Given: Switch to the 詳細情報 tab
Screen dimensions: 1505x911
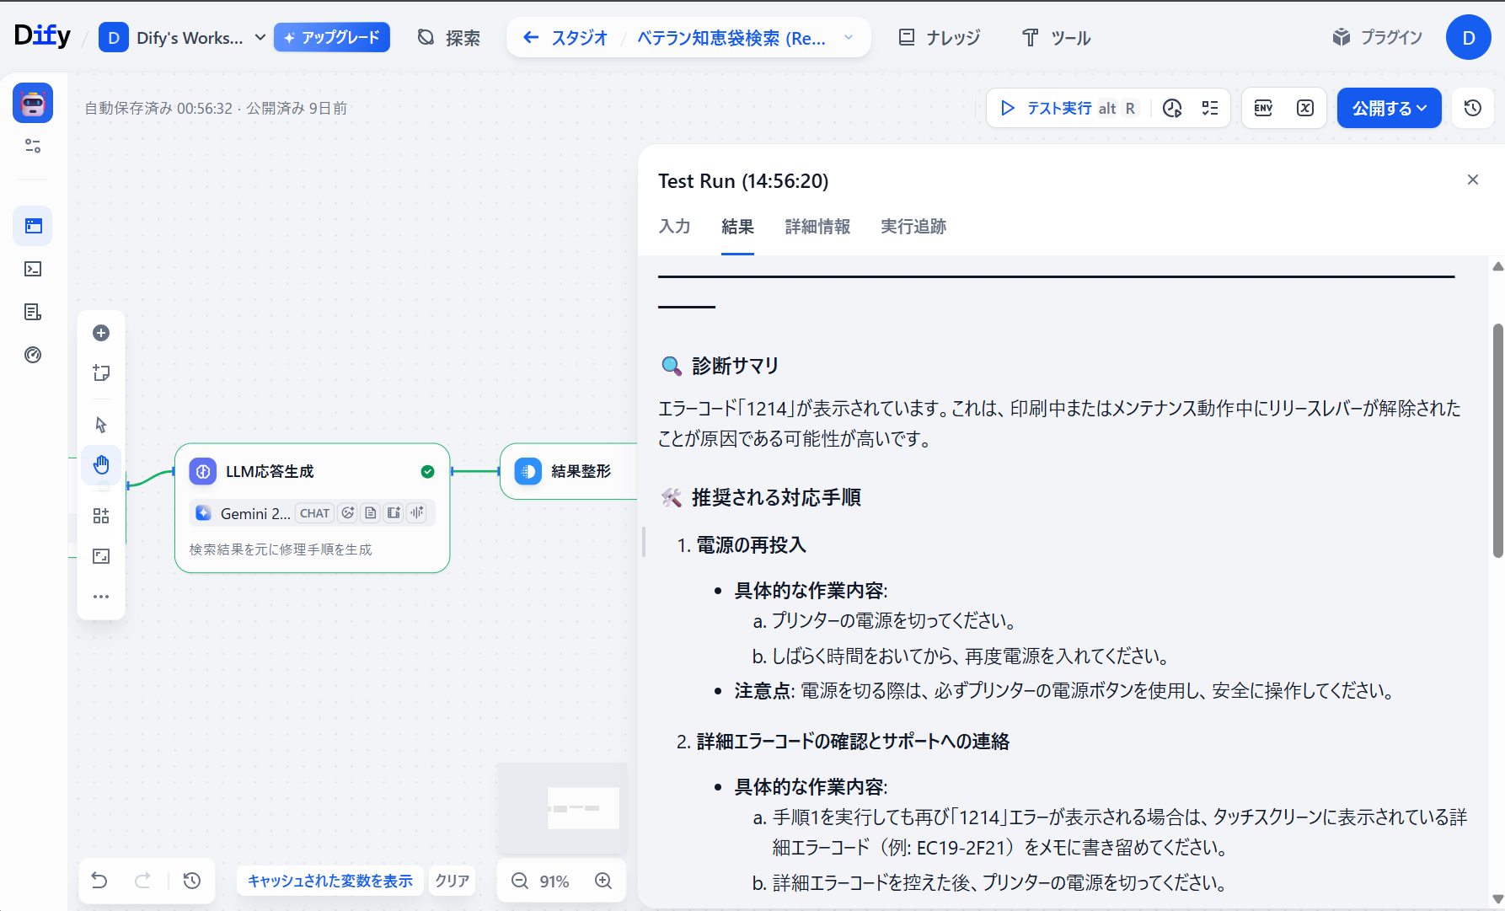Looking at the screenshot, I should 817,227.
